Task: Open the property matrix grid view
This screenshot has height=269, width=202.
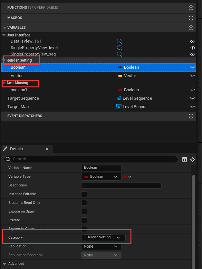Action: pos(185,159)
